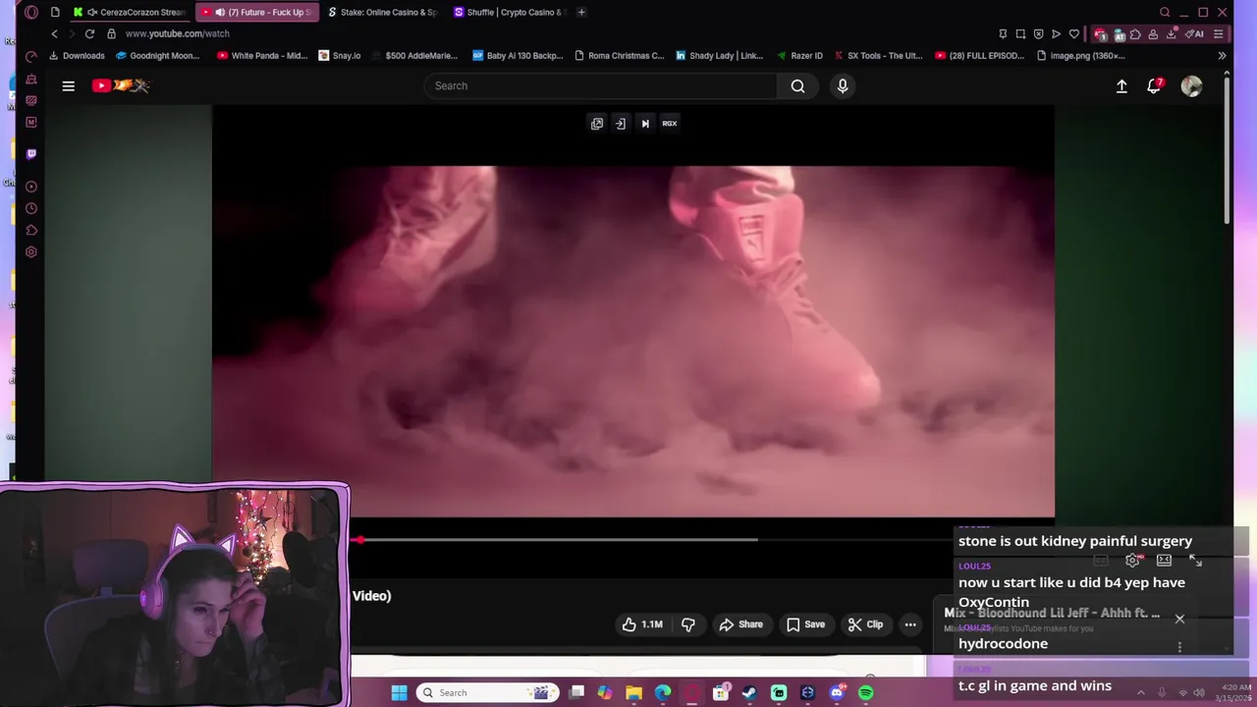Toggle theater mode on the player
This screenshot has height=707, width=1257.
tap(1164, 561)
